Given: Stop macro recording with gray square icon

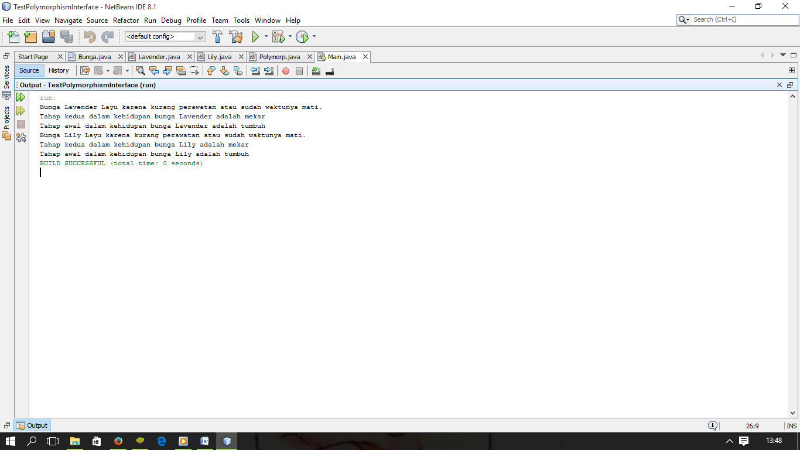Looking at the screenshot, I should pos(299,71).
